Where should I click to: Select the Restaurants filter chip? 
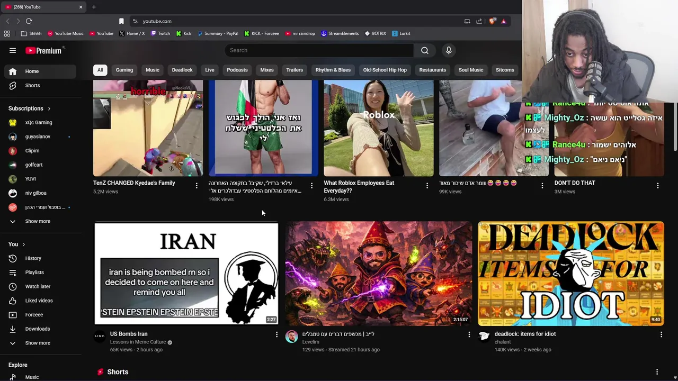[433, 70]
